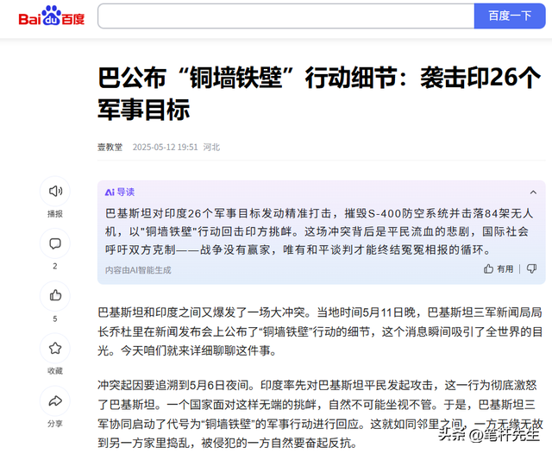Click the location label 河北
The image size is (552, 454).
tap(211, 148)
